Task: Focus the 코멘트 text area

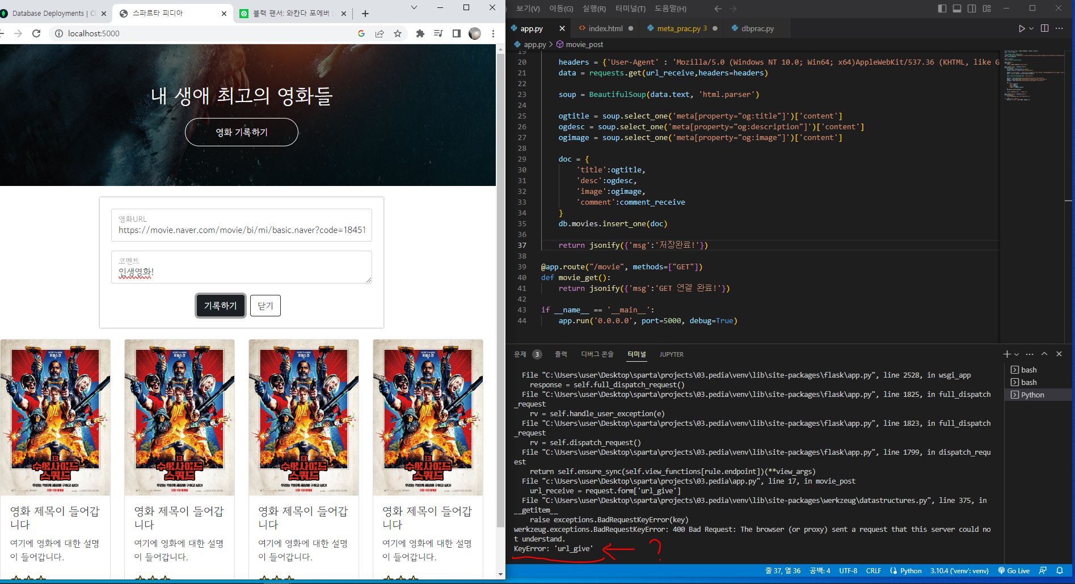Action: [242, 267]
